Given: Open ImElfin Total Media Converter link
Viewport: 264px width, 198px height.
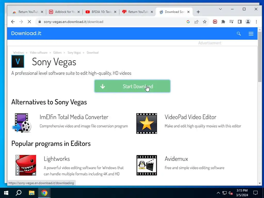Looking at the screenshot, I should (x=74, y=117).
